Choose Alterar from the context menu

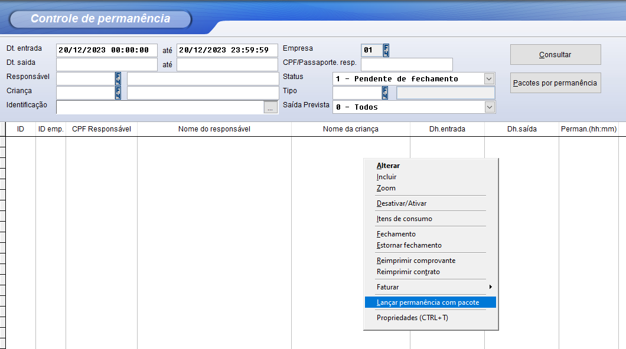[389, 166]
